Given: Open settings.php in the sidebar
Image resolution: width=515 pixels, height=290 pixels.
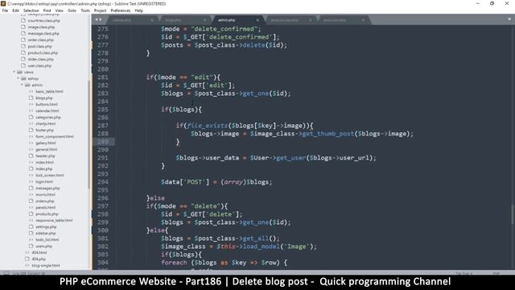Looking at the screenshot, I should [46, 226].
